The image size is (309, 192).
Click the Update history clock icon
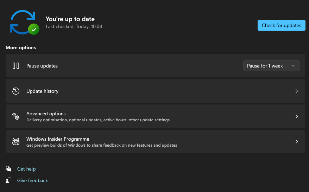[16, 91]
